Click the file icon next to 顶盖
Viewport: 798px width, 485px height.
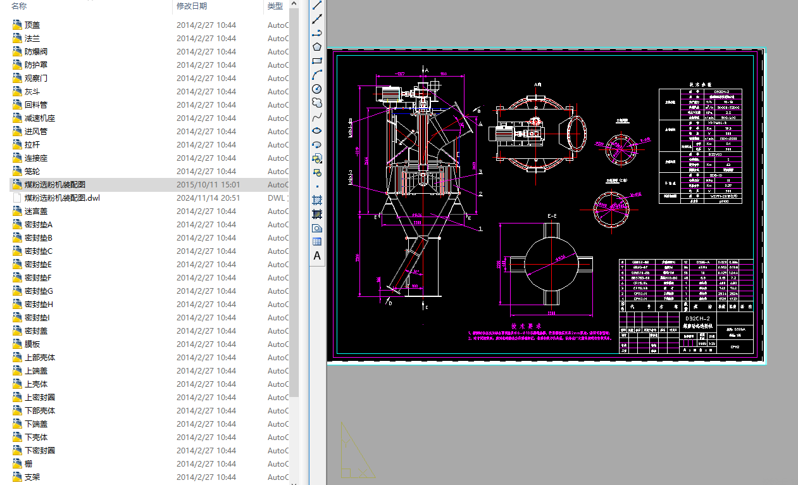pos(17,25)
